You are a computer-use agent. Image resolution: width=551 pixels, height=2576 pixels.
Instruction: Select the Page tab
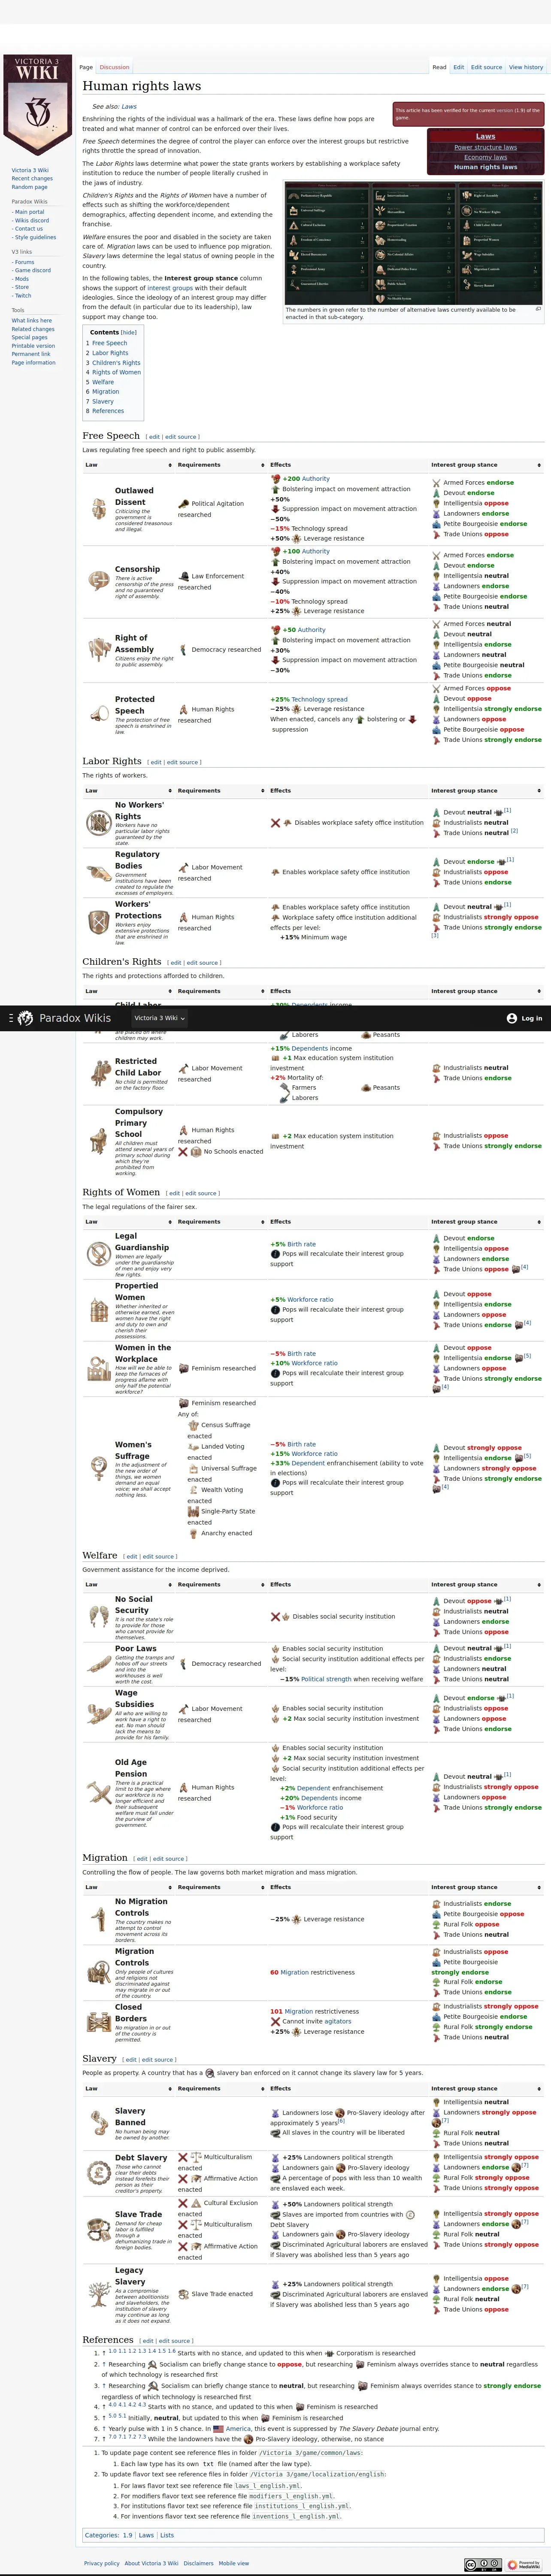pos(86,67)
